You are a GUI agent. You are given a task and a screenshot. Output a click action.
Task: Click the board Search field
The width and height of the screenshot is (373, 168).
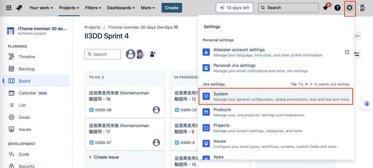pyautogui.click(x=102, y=54)
